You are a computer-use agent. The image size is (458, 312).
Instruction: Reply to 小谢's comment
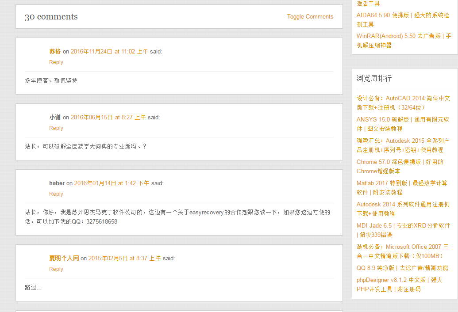click(x=56, y=128)
